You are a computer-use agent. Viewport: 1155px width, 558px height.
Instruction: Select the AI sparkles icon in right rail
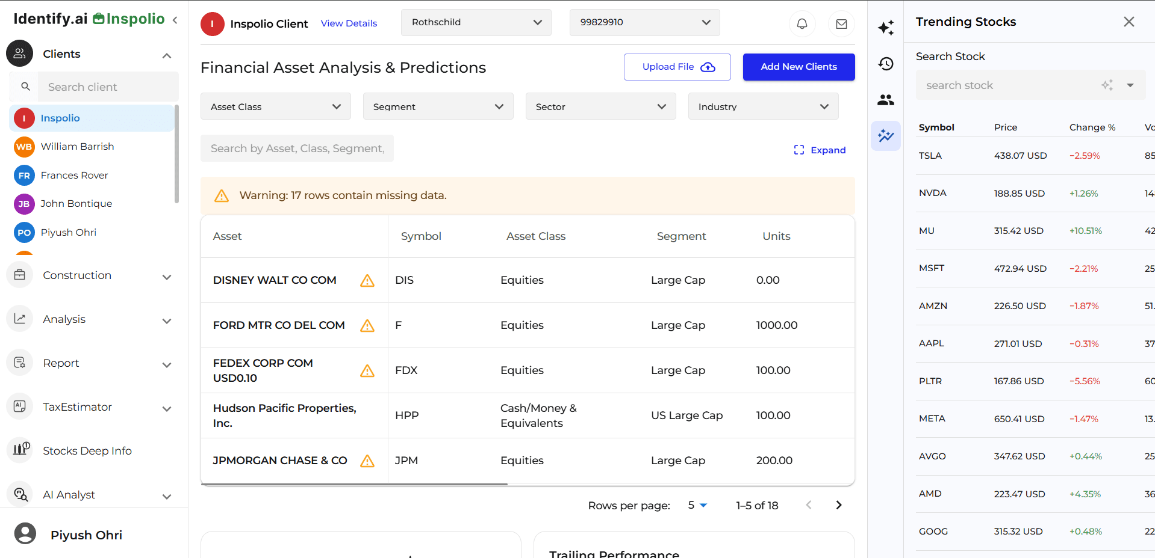click(885, 27)
